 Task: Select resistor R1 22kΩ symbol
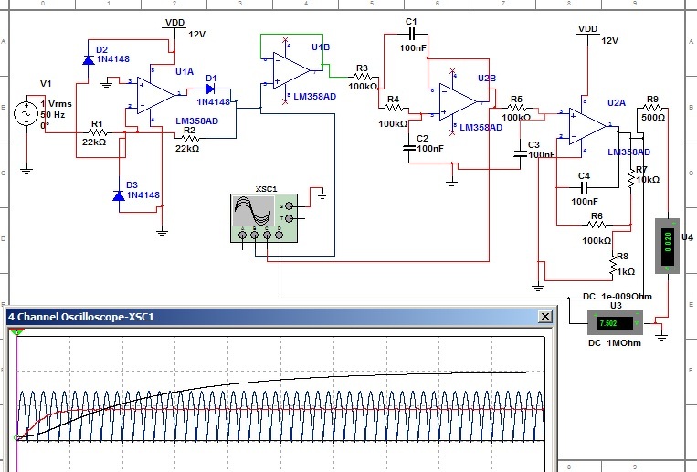coord(98,132)
